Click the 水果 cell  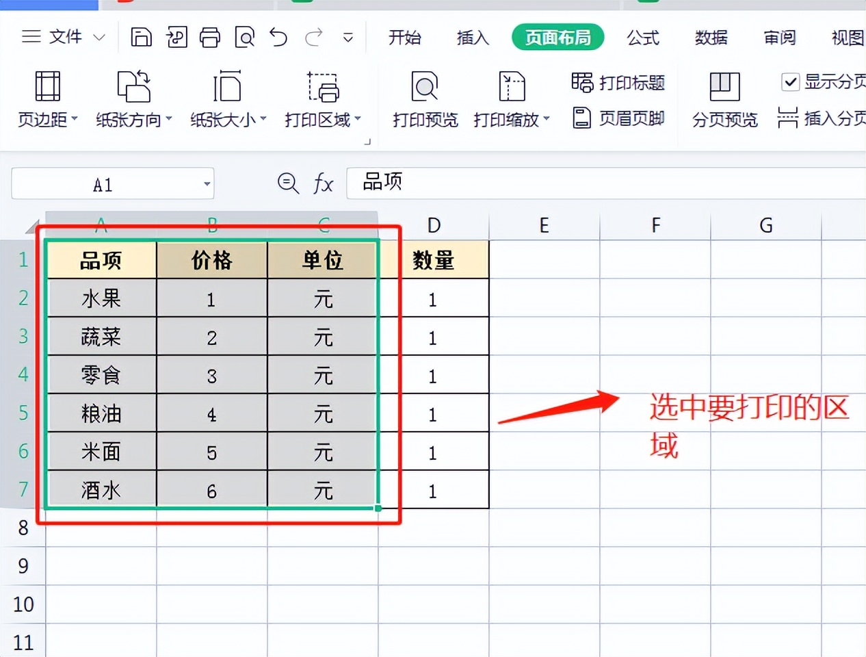pos(101,298)
